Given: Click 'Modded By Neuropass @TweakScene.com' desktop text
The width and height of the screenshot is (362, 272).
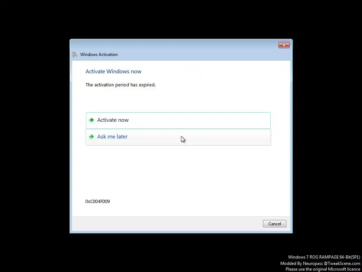Looking at the screenshot, I should click(x=320, y=263).
